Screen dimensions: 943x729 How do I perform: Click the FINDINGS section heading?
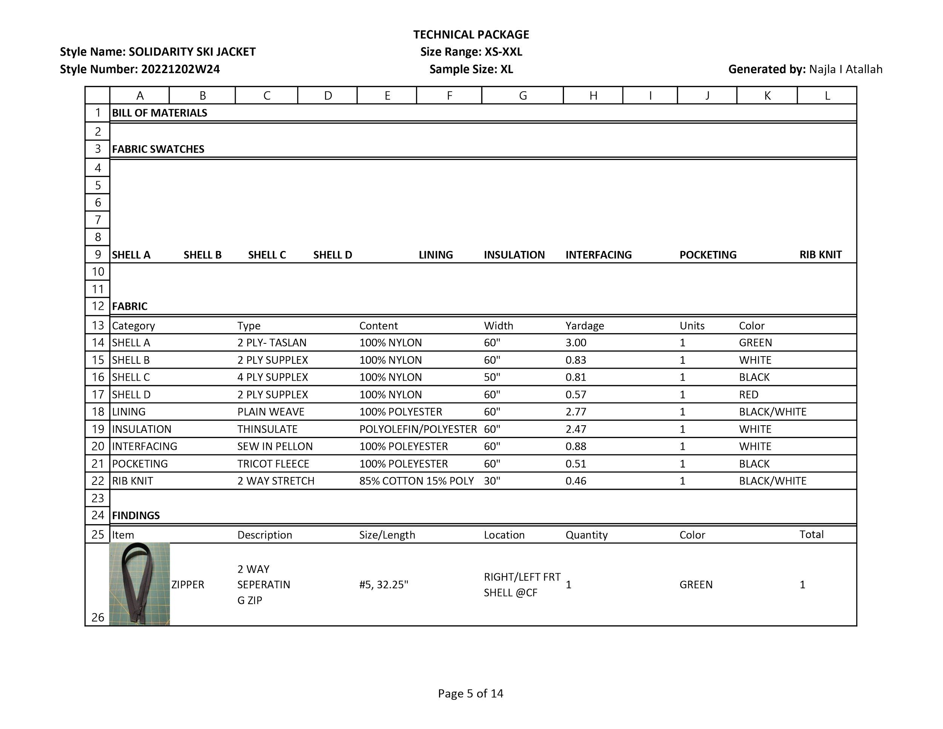point(136,515)
